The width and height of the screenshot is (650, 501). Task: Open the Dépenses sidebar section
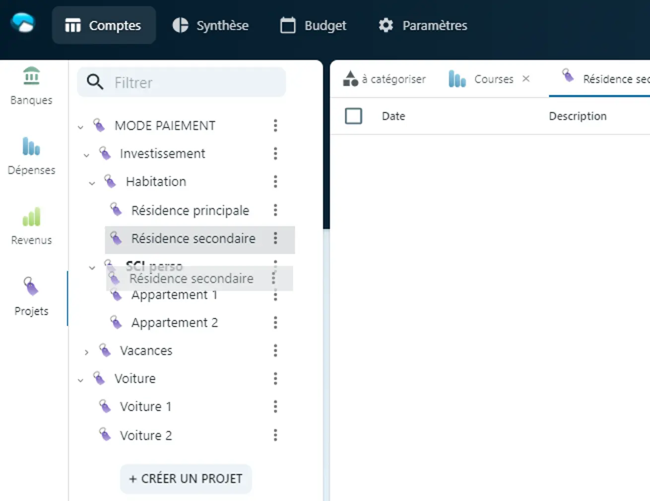click(x=31, y=155)
